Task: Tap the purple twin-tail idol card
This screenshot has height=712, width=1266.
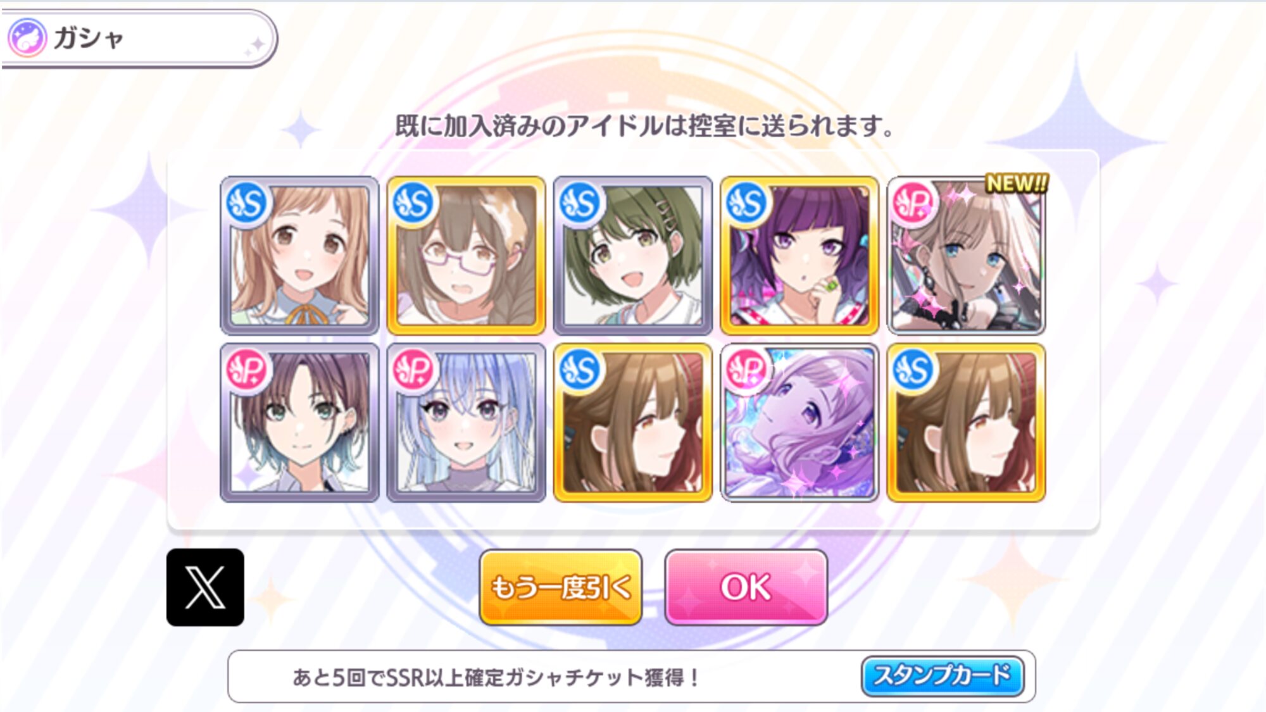Action: [799, 256]
